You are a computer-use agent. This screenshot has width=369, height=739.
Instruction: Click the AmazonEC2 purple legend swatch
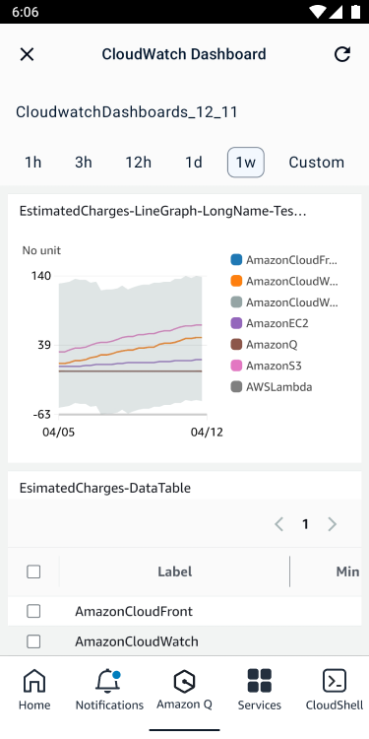[236, 323]
